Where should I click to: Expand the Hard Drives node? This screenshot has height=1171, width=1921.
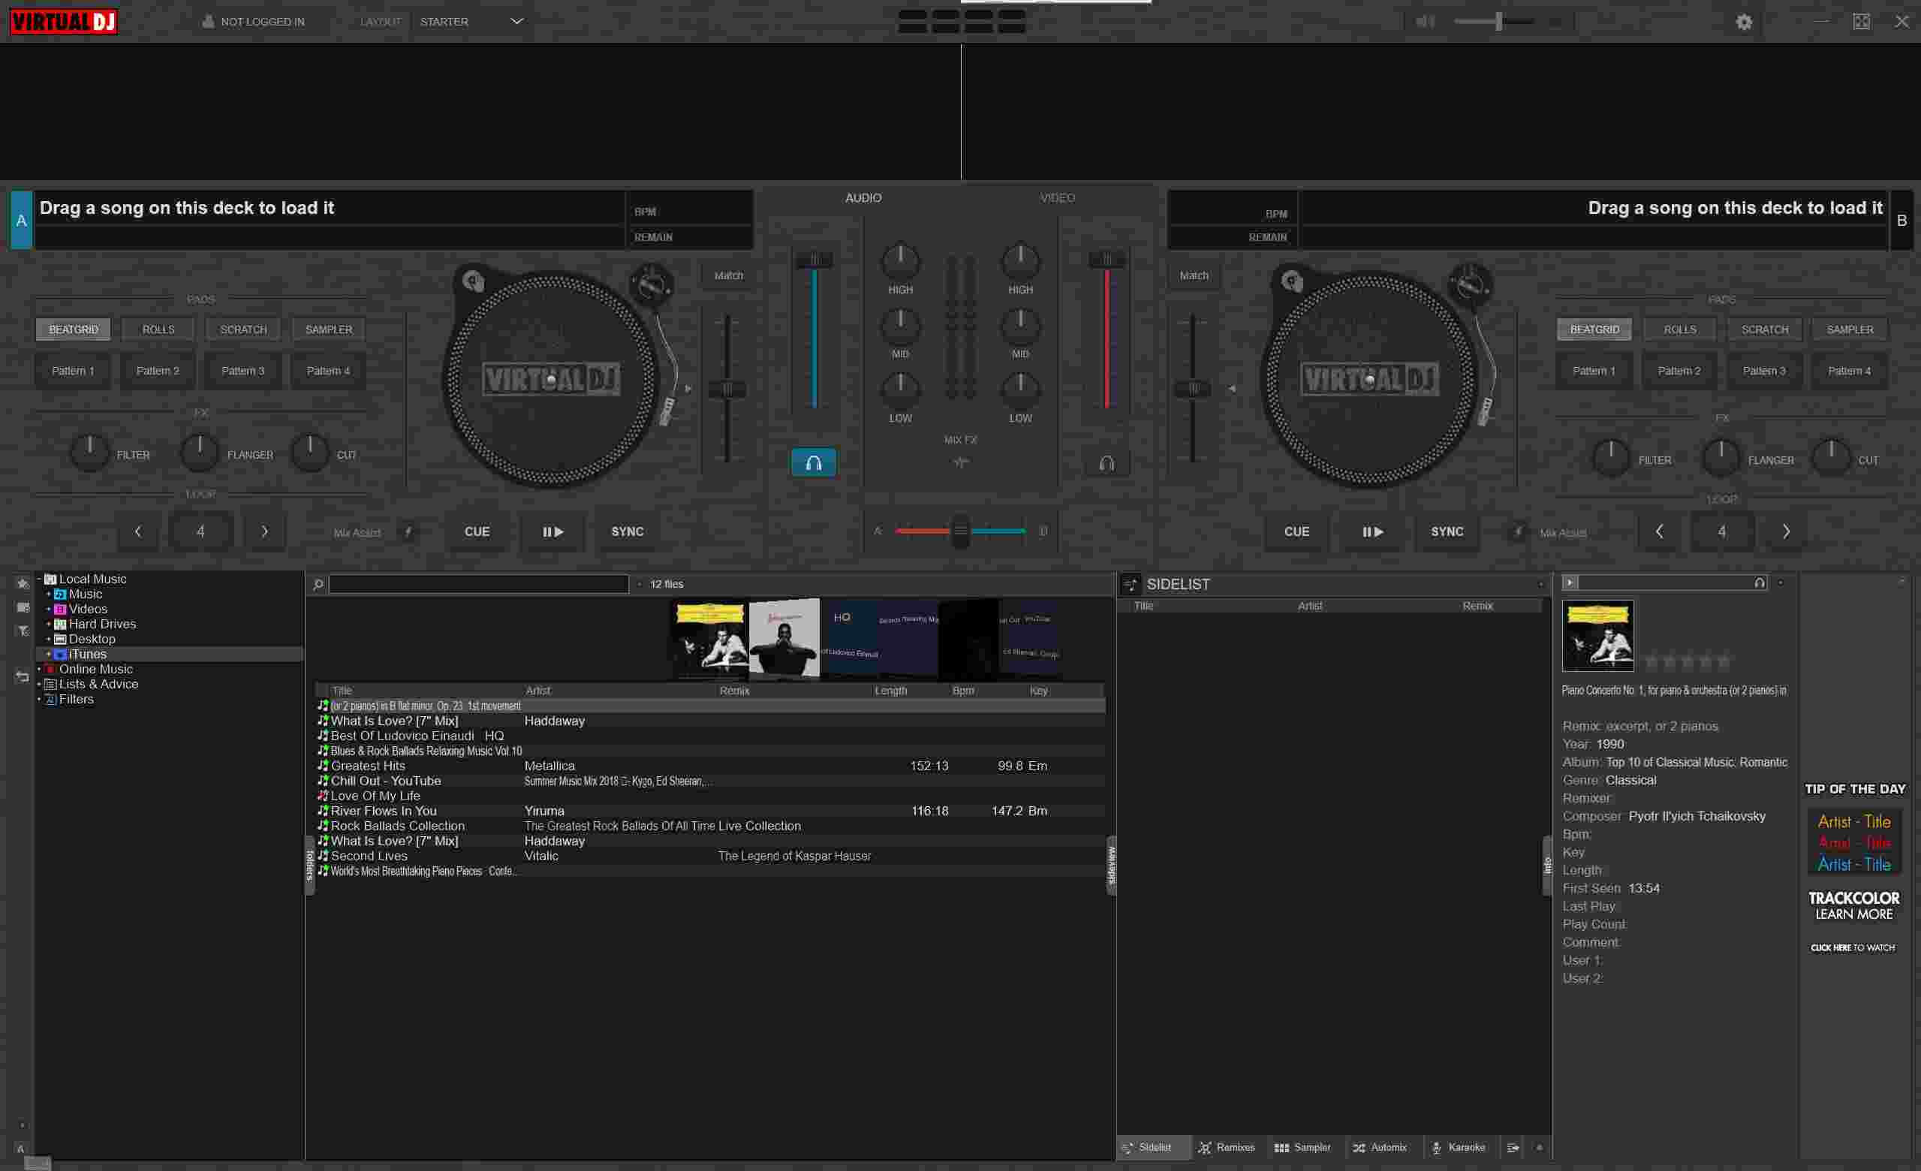[48, 624]
